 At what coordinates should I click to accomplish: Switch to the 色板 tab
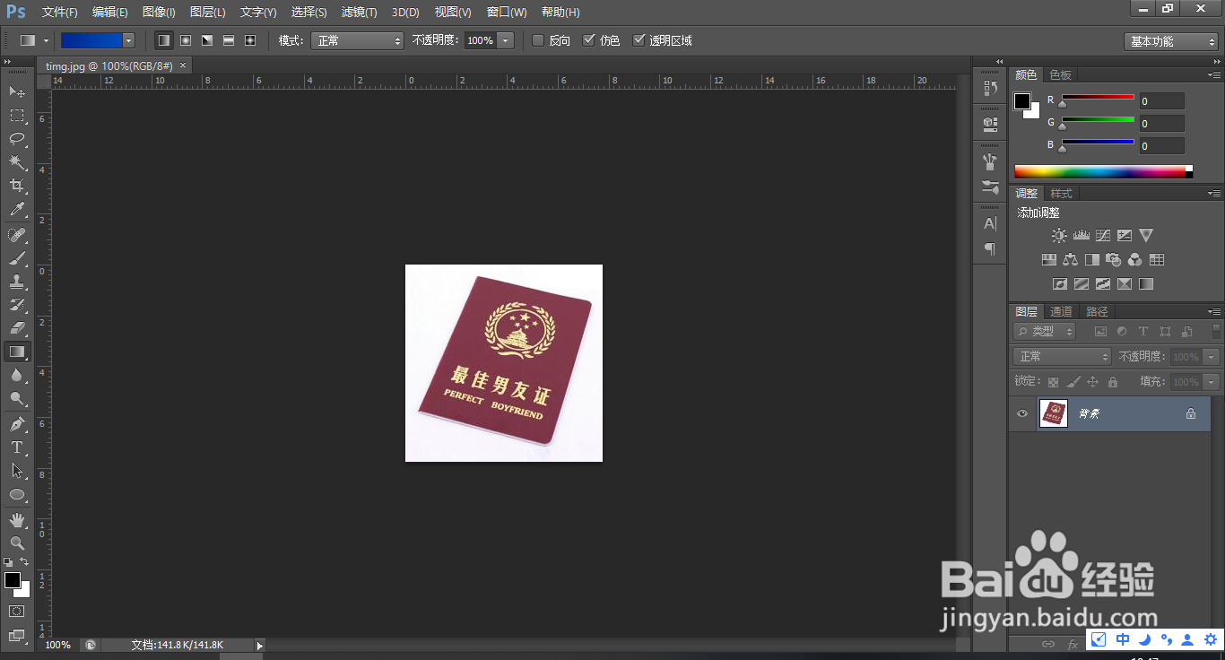(x=1061, y=75)
